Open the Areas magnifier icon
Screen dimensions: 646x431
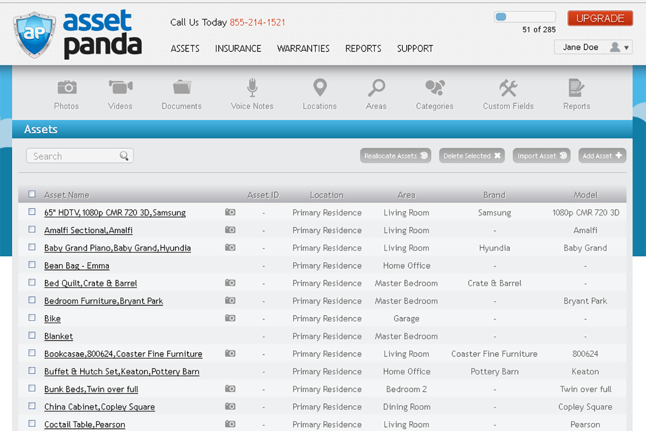376,87
